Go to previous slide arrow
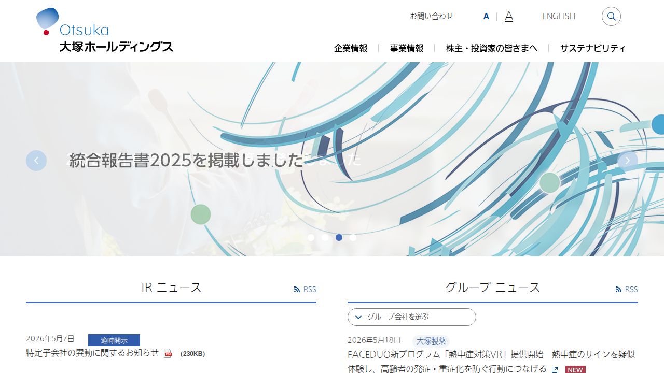This screenshot has height=373, width=664. tap(36, 161)
